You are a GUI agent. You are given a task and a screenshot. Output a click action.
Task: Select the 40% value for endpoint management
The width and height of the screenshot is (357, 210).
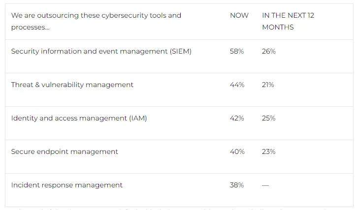coord(237,151)
